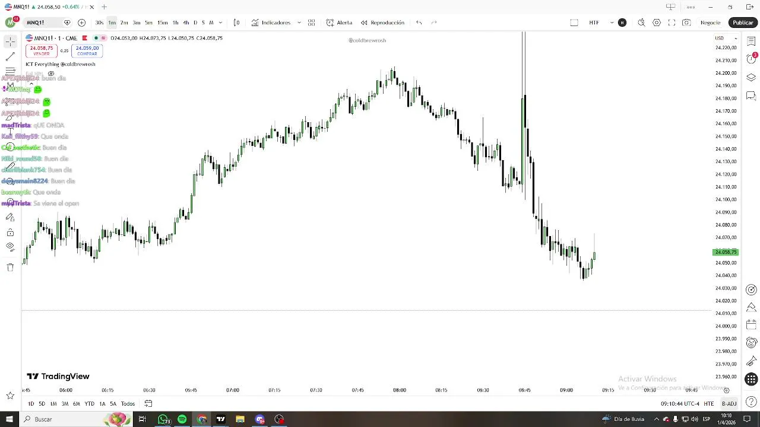
Task: Expand the Indicadores favorites chevron
Action: pyautogui.click(x=299, y=23)
